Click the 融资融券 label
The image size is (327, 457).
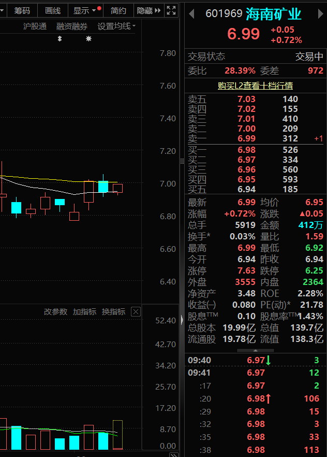tap(72, 26)
